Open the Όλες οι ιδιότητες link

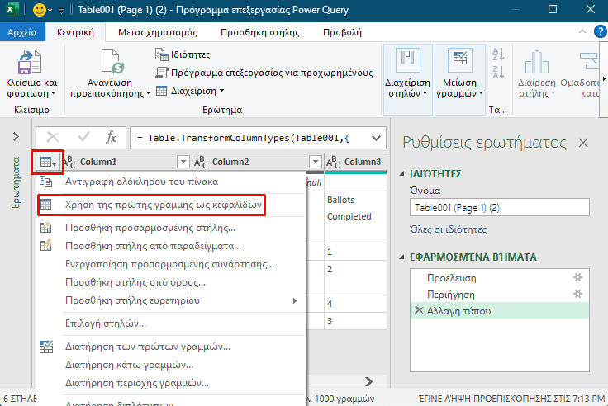(448, 229)
